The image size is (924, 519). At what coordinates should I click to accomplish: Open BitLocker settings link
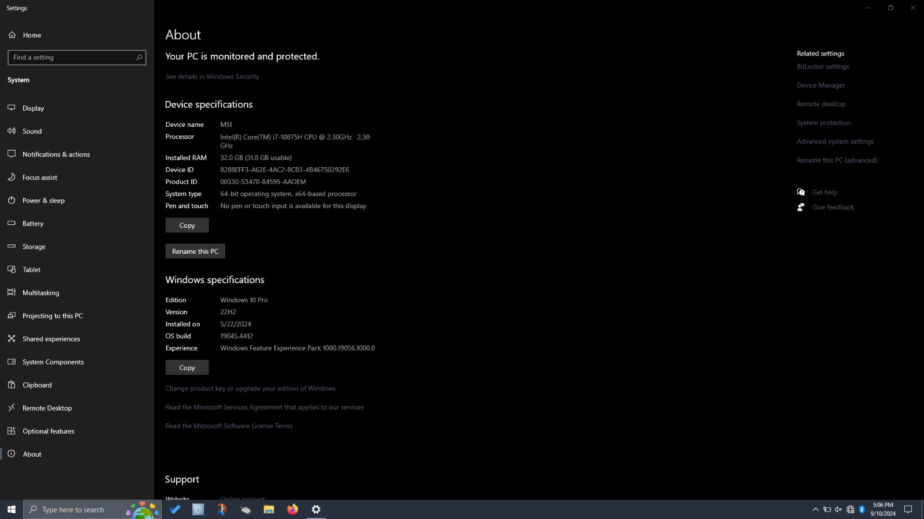(823, 66)
